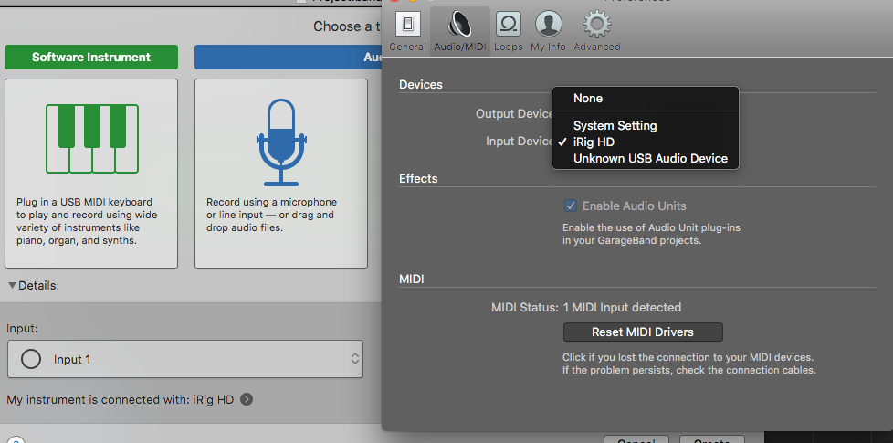Click the Audio track type header
Image resolution: width=893 pixels, height=443 pixels.
(289, 57)
